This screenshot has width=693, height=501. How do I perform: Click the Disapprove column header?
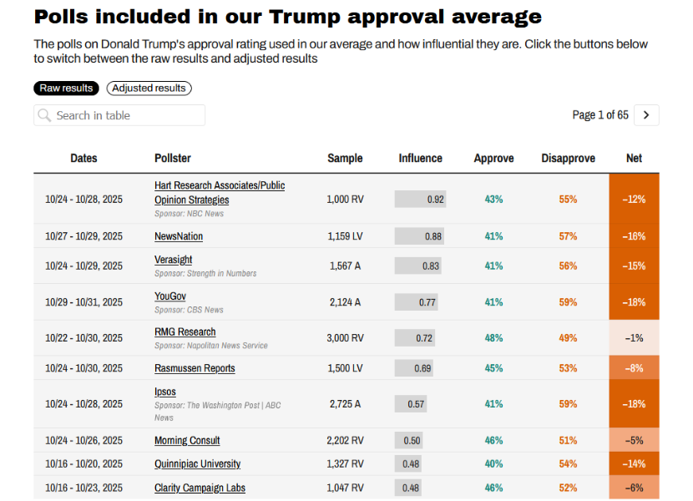click(568, 158)
